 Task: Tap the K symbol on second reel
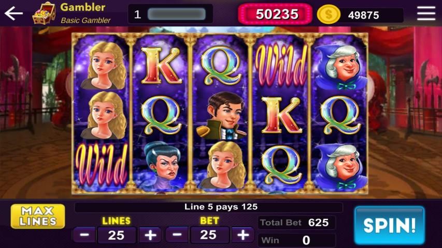[x=161, y=66]
